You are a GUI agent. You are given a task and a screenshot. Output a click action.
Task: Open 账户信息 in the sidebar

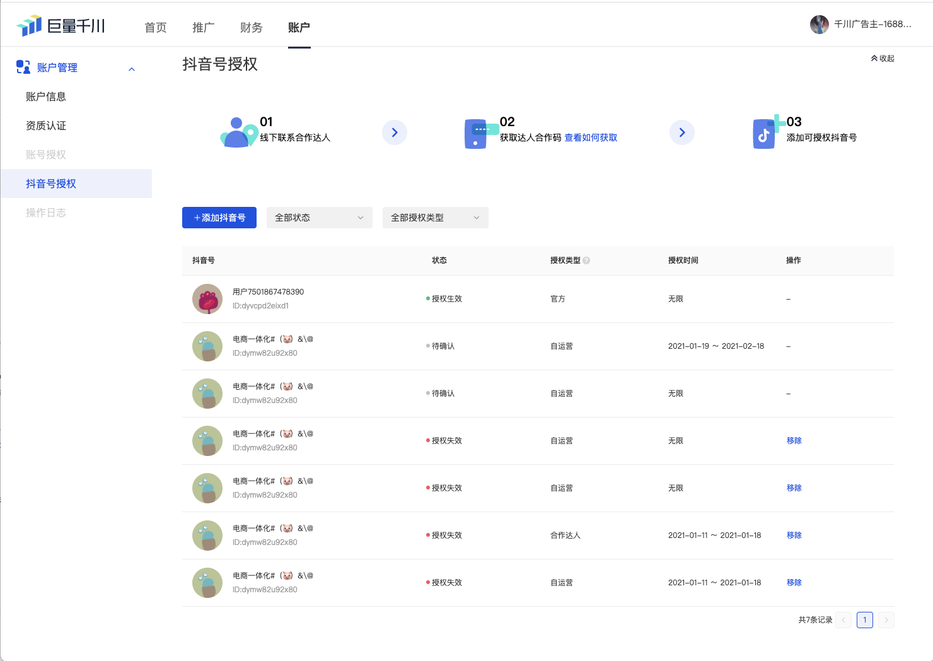[x=46, y=97]
